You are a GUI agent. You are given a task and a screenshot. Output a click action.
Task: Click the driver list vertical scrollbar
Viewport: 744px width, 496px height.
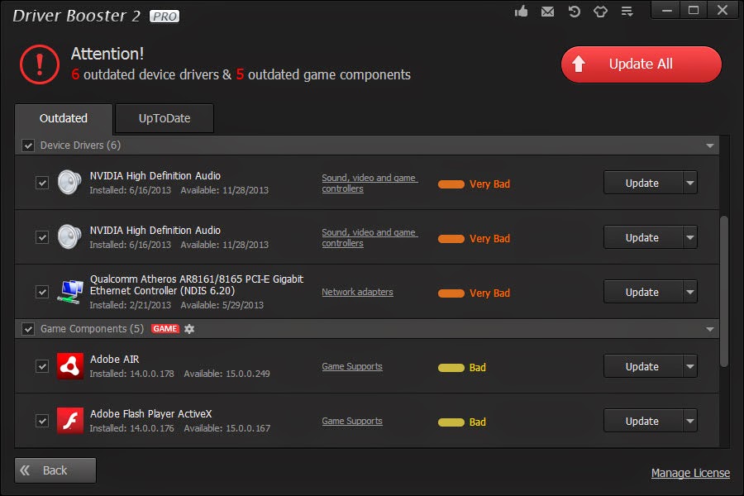724,292
